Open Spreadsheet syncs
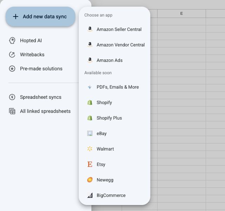Image resolution: width=225 pixels, height=211 pixels. 41,97
